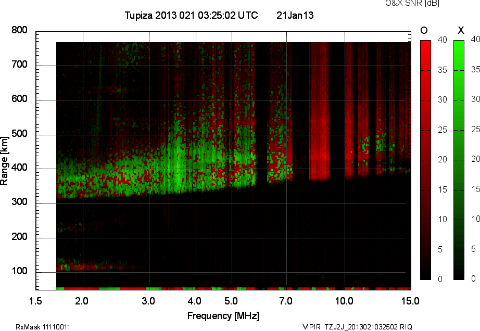Select the red O-mode color bar
480x331 pixels.
coord(425,160)
